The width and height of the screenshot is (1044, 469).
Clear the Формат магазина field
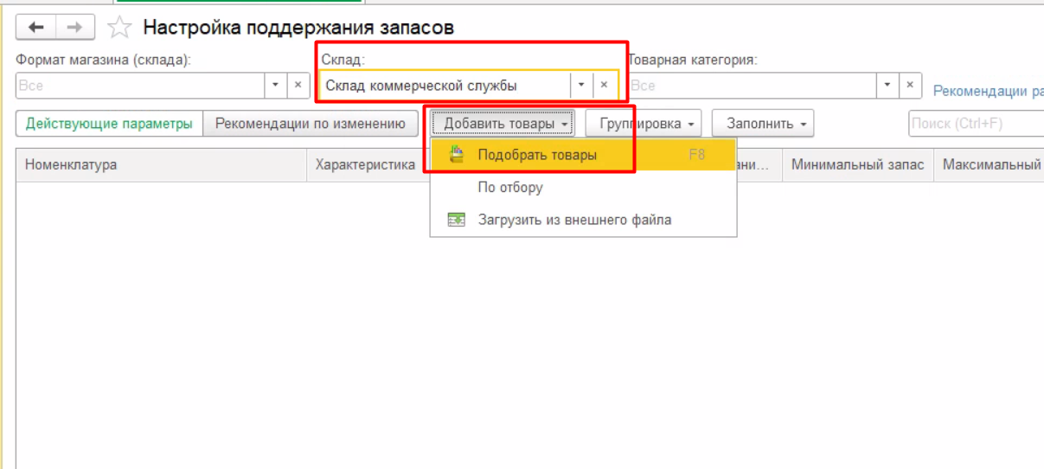pyautogui.click(x=298, y=86)
